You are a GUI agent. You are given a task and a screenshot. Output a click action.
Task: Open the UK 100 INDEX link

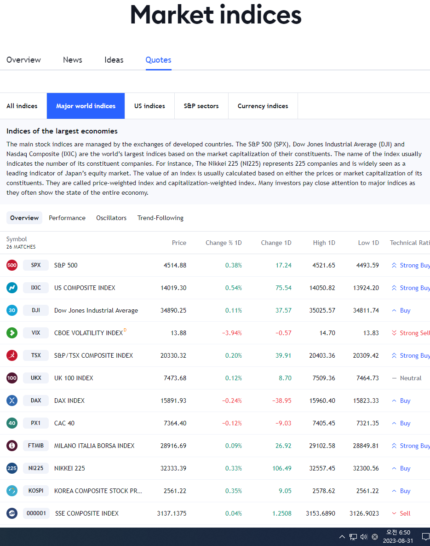74,378
